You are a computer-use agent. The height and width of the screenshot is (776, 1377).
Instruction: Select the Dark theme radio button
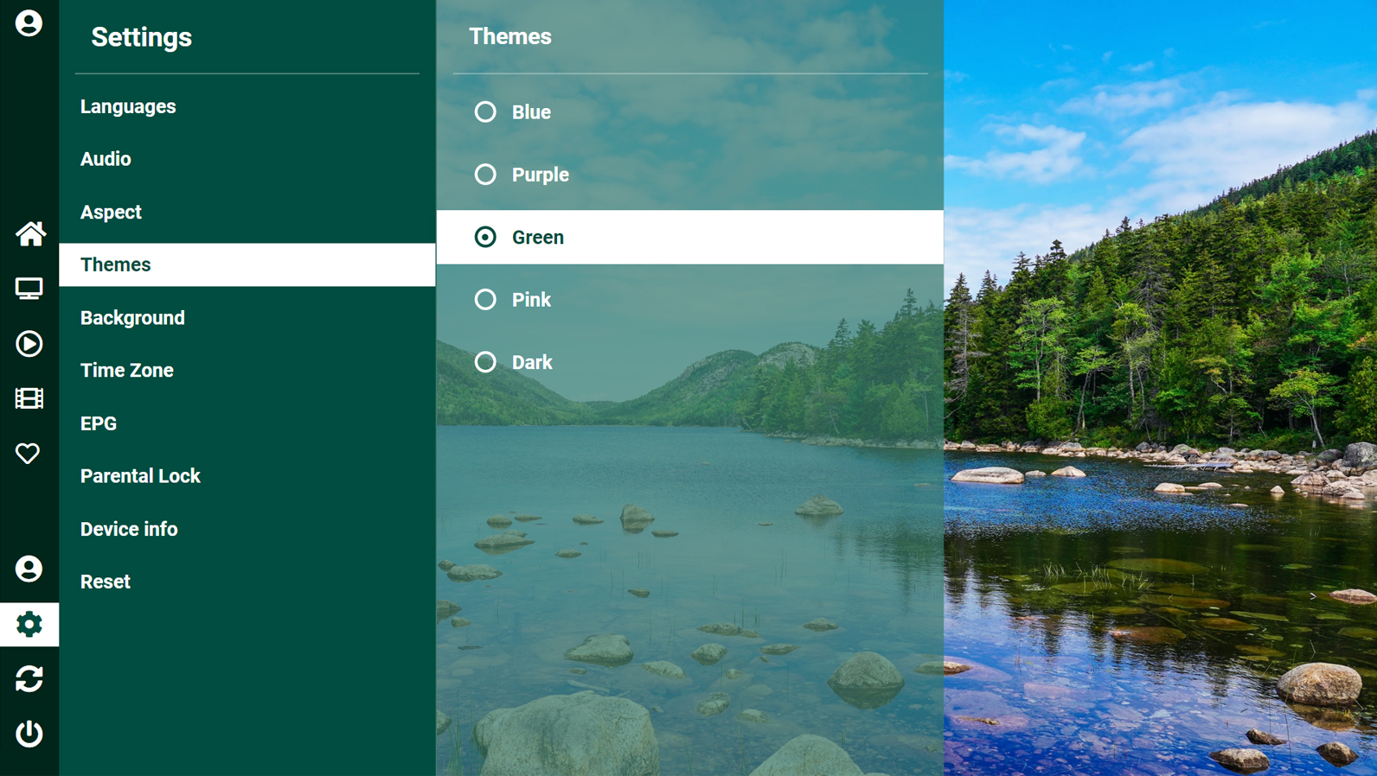[485, 362]
